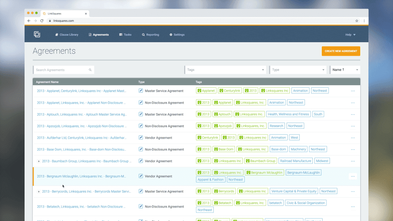Open the Tags filter dropdown
Screen dimensions: 393x221
pos(225,70)
